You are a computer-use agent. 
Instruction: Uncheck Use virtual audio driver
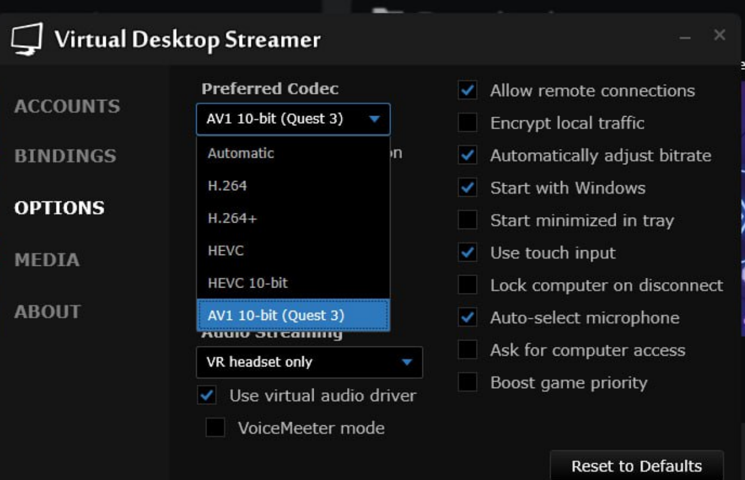click(207, 396)
